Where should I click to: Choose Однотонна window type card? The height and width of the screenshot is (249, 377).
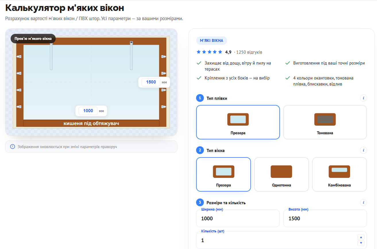point(281,174)
